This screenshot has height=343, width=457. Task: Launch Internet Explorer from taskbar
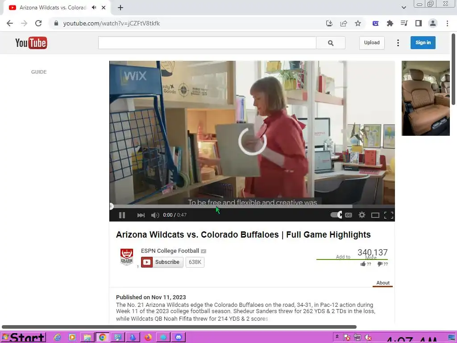[x=58, y=338]
